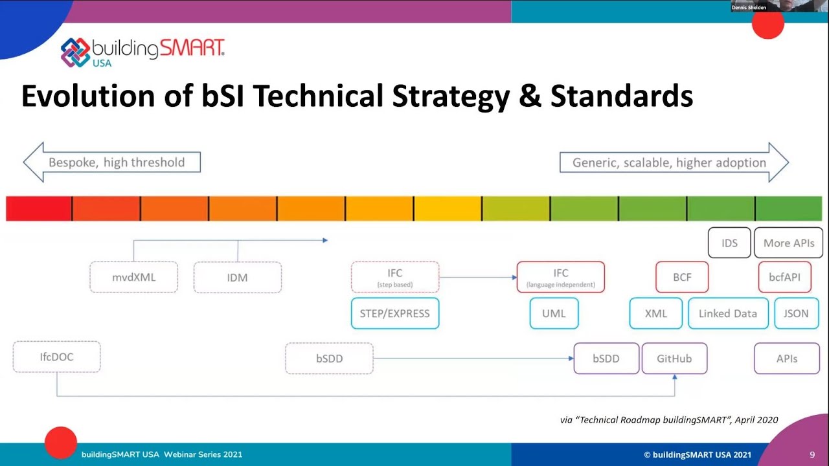Select the IDM box

click(x=238, y=277)
